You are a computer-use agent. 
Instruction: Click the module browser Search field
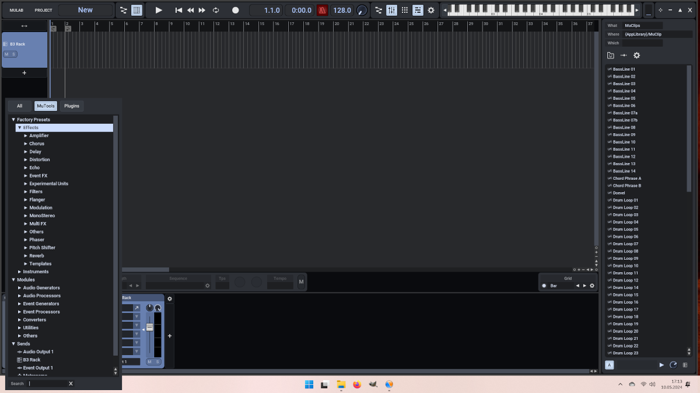click(47, 384)
